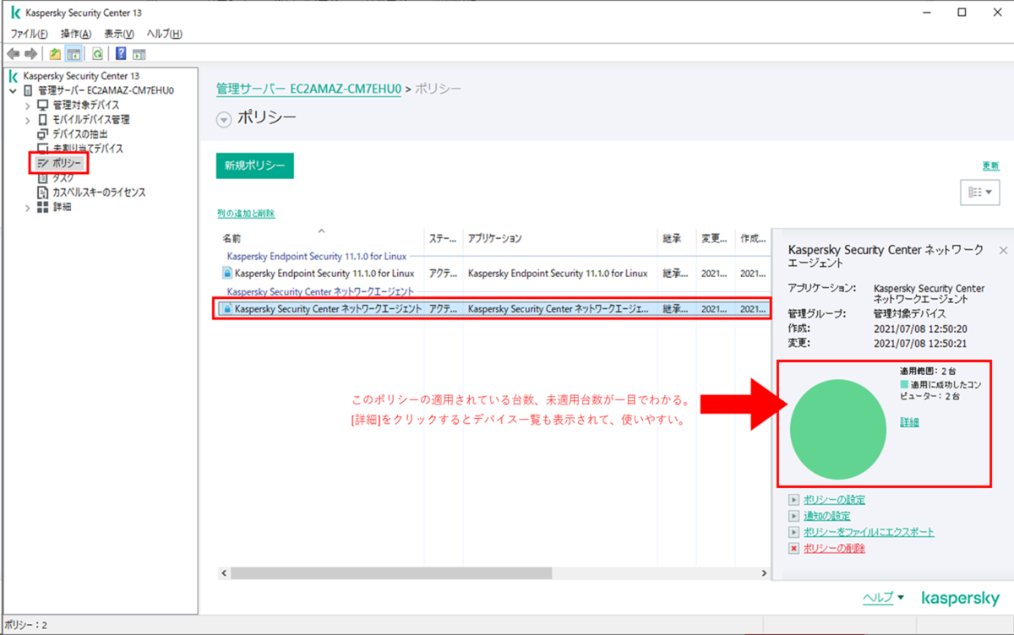The width and height of the screenshot is (1014, 635).
Task: Click the monitor icon beside 管理対象デバイス
Action: click(x=43, y=105)
